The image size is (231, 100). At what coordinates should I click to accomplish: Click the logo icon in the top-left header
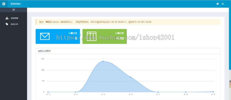4,4
